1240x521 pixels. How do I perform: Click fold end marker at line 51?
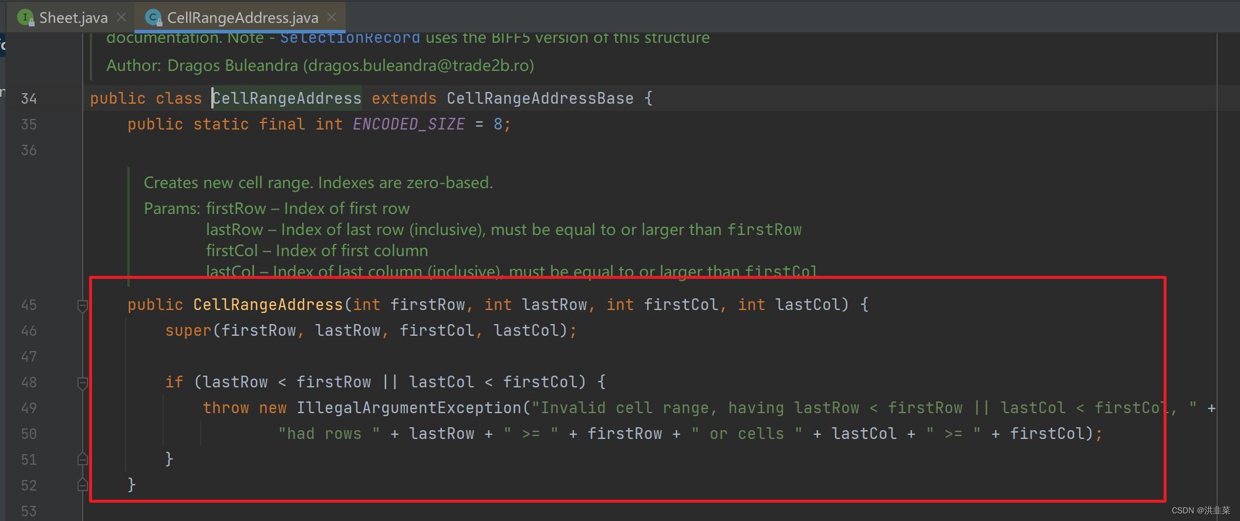tap(83, 459)
